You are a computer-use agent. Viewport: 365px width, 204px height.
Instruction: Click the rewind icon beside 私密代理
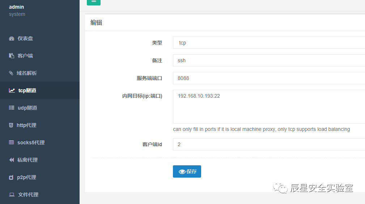12,160
